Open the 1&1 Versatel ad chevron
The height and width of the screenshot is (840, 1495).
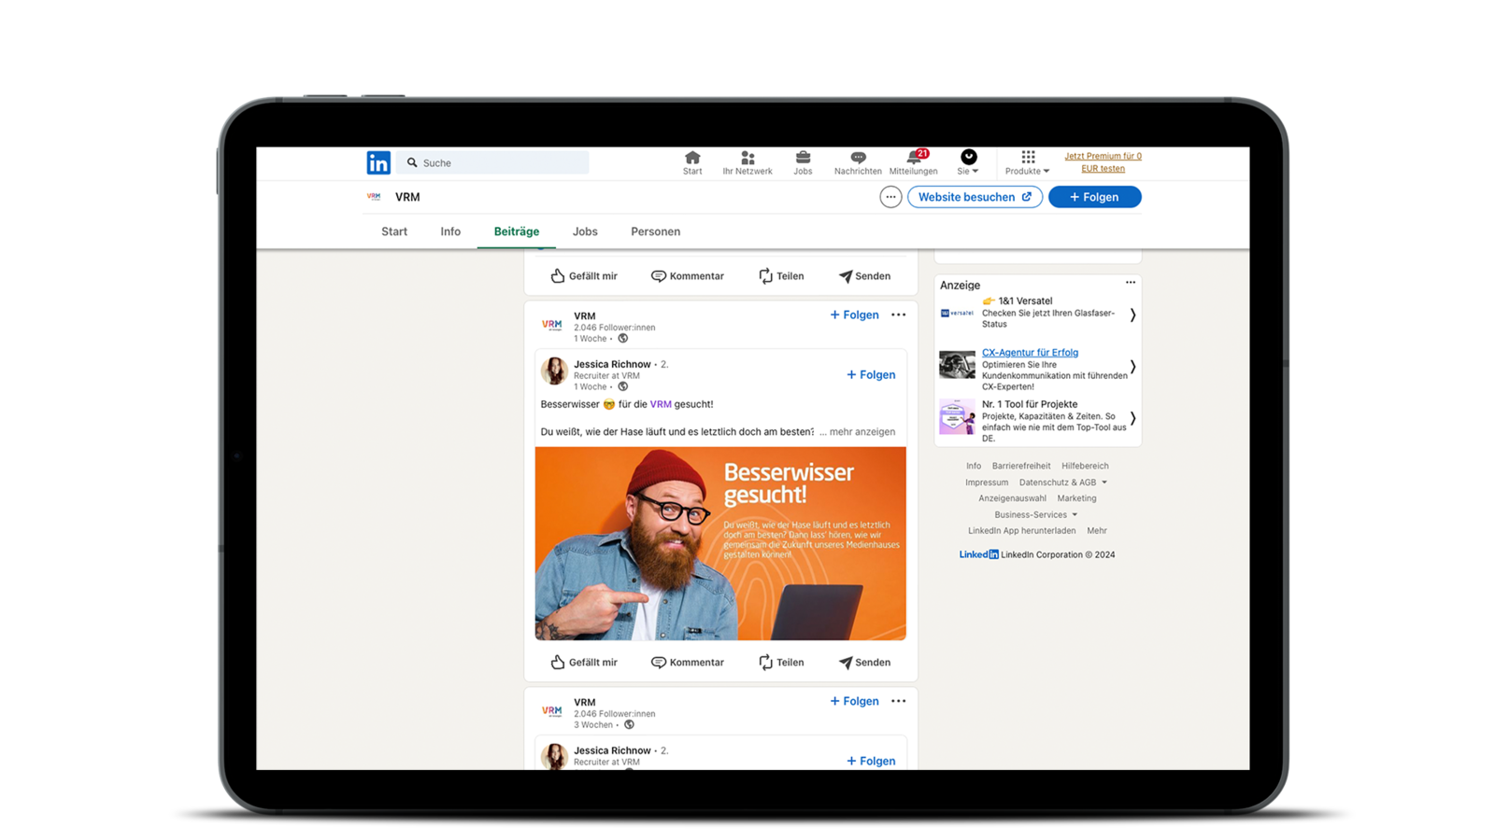pos(1132,315)
